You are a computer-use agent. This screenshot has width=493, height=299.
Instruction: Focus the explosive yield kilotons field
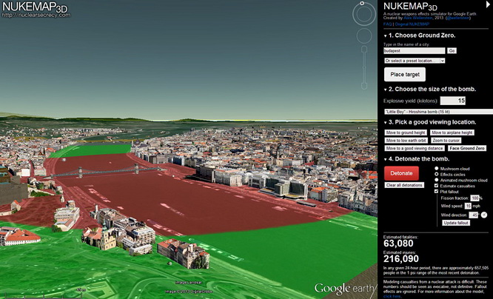(453, 101)
